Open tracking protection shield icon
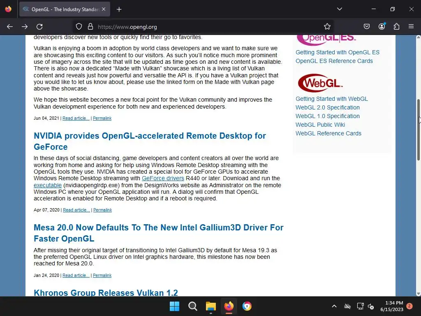421x316 pixels. [79, 27]
